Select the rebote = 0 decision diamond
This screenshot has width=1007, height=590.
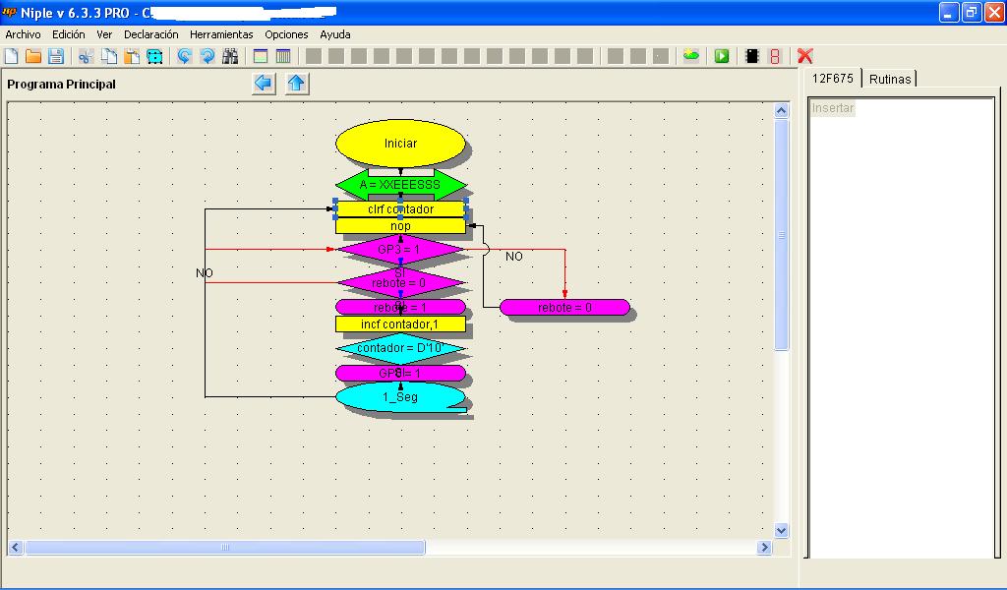tap(401, 282)
